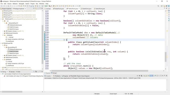Screen dimensions: 170x95
Task: Switch to the Console tab
Action: pos(48,76)
